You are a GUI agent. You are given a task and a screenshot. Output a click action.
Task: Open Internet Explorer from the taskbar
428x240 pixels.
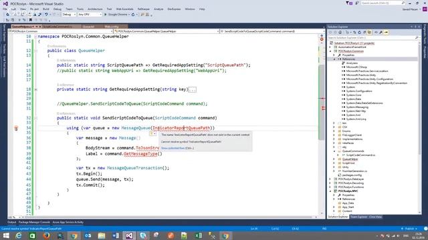pyautogui.click(x=19, y=235)
